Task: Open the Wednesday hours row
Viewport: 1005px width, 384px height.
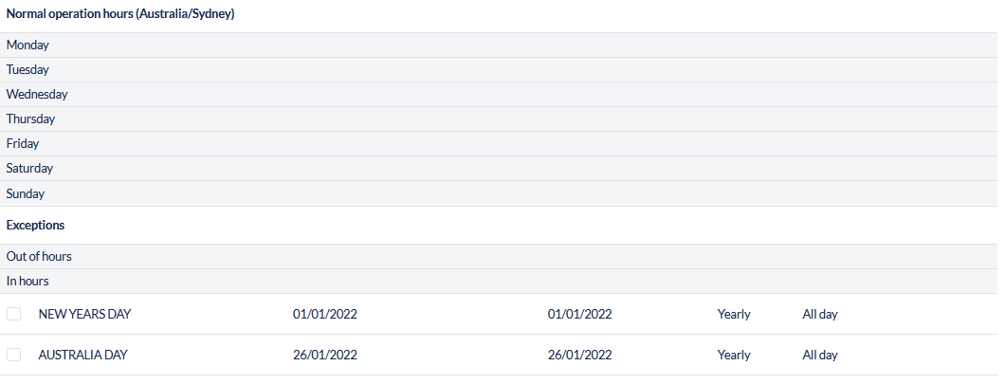Action: (x=37, y=94)
